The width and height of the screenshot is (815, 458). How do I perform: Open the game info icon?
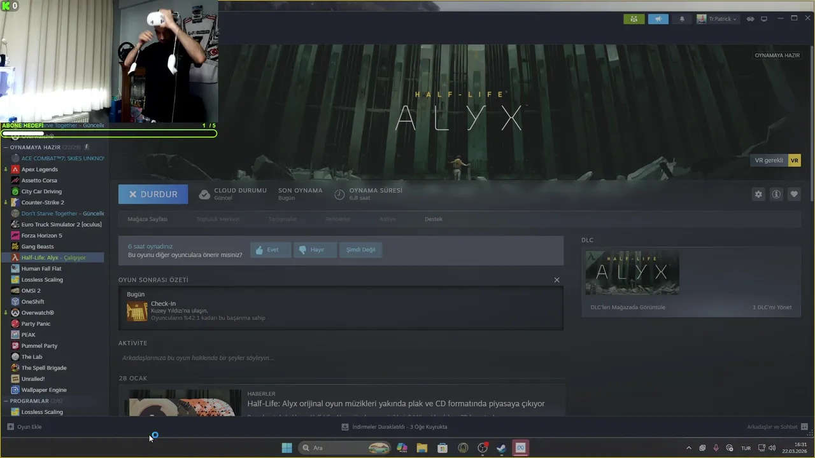coord(776,195)
